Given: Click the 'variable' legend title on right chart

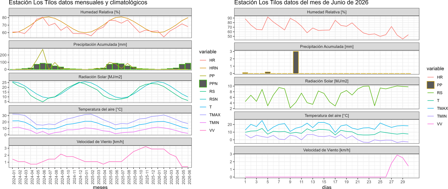Looking at the screenshot, I should click(435, 68).
